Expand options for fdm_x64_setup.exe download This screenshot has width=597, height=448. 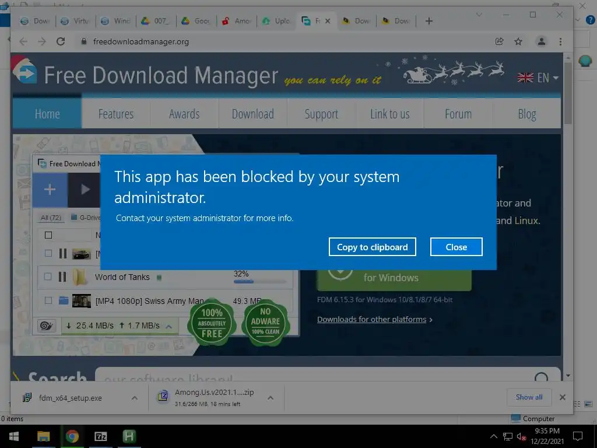coord(135,398)
